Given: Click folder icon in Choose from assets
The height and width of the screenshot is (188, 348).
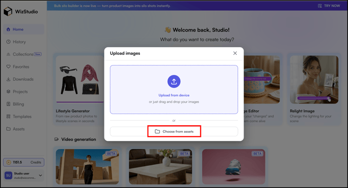Looking at the screenshot, I should (157, 132).
